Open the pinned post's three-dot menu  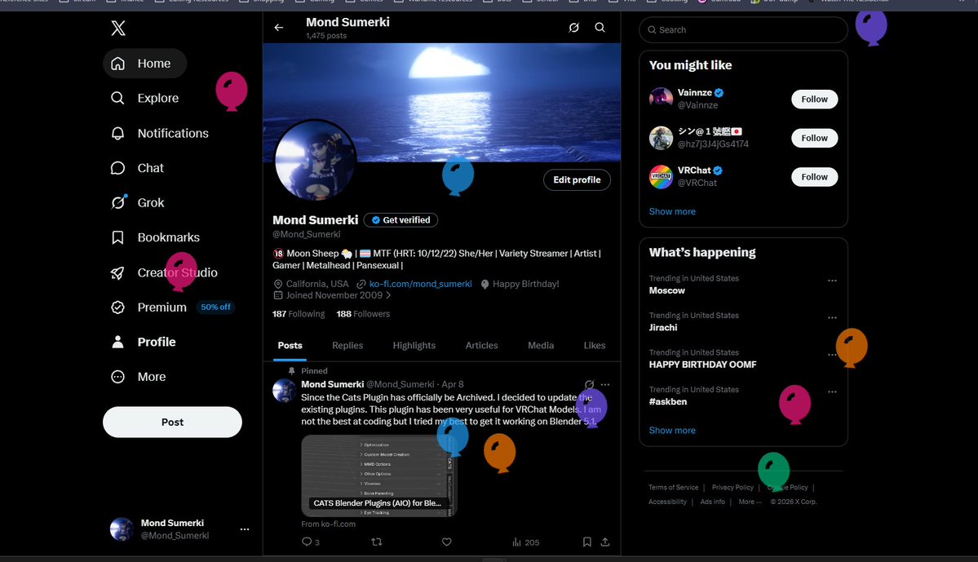click(605, 384)
